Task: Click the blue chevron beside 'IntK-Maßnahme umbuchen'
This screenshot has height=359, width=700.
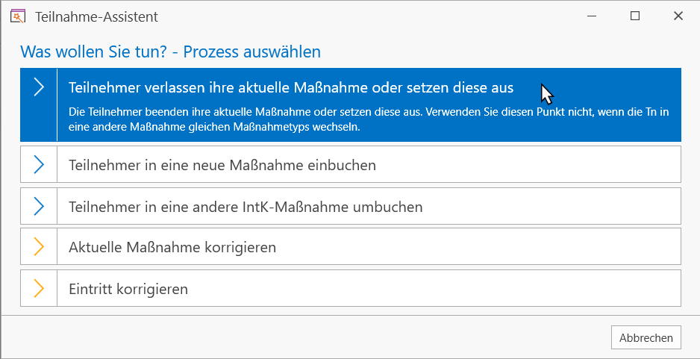Action: click(39, 206)
